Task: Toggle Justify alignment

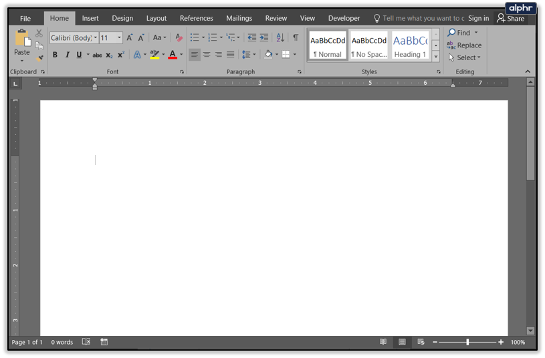Action: (231, 55)
